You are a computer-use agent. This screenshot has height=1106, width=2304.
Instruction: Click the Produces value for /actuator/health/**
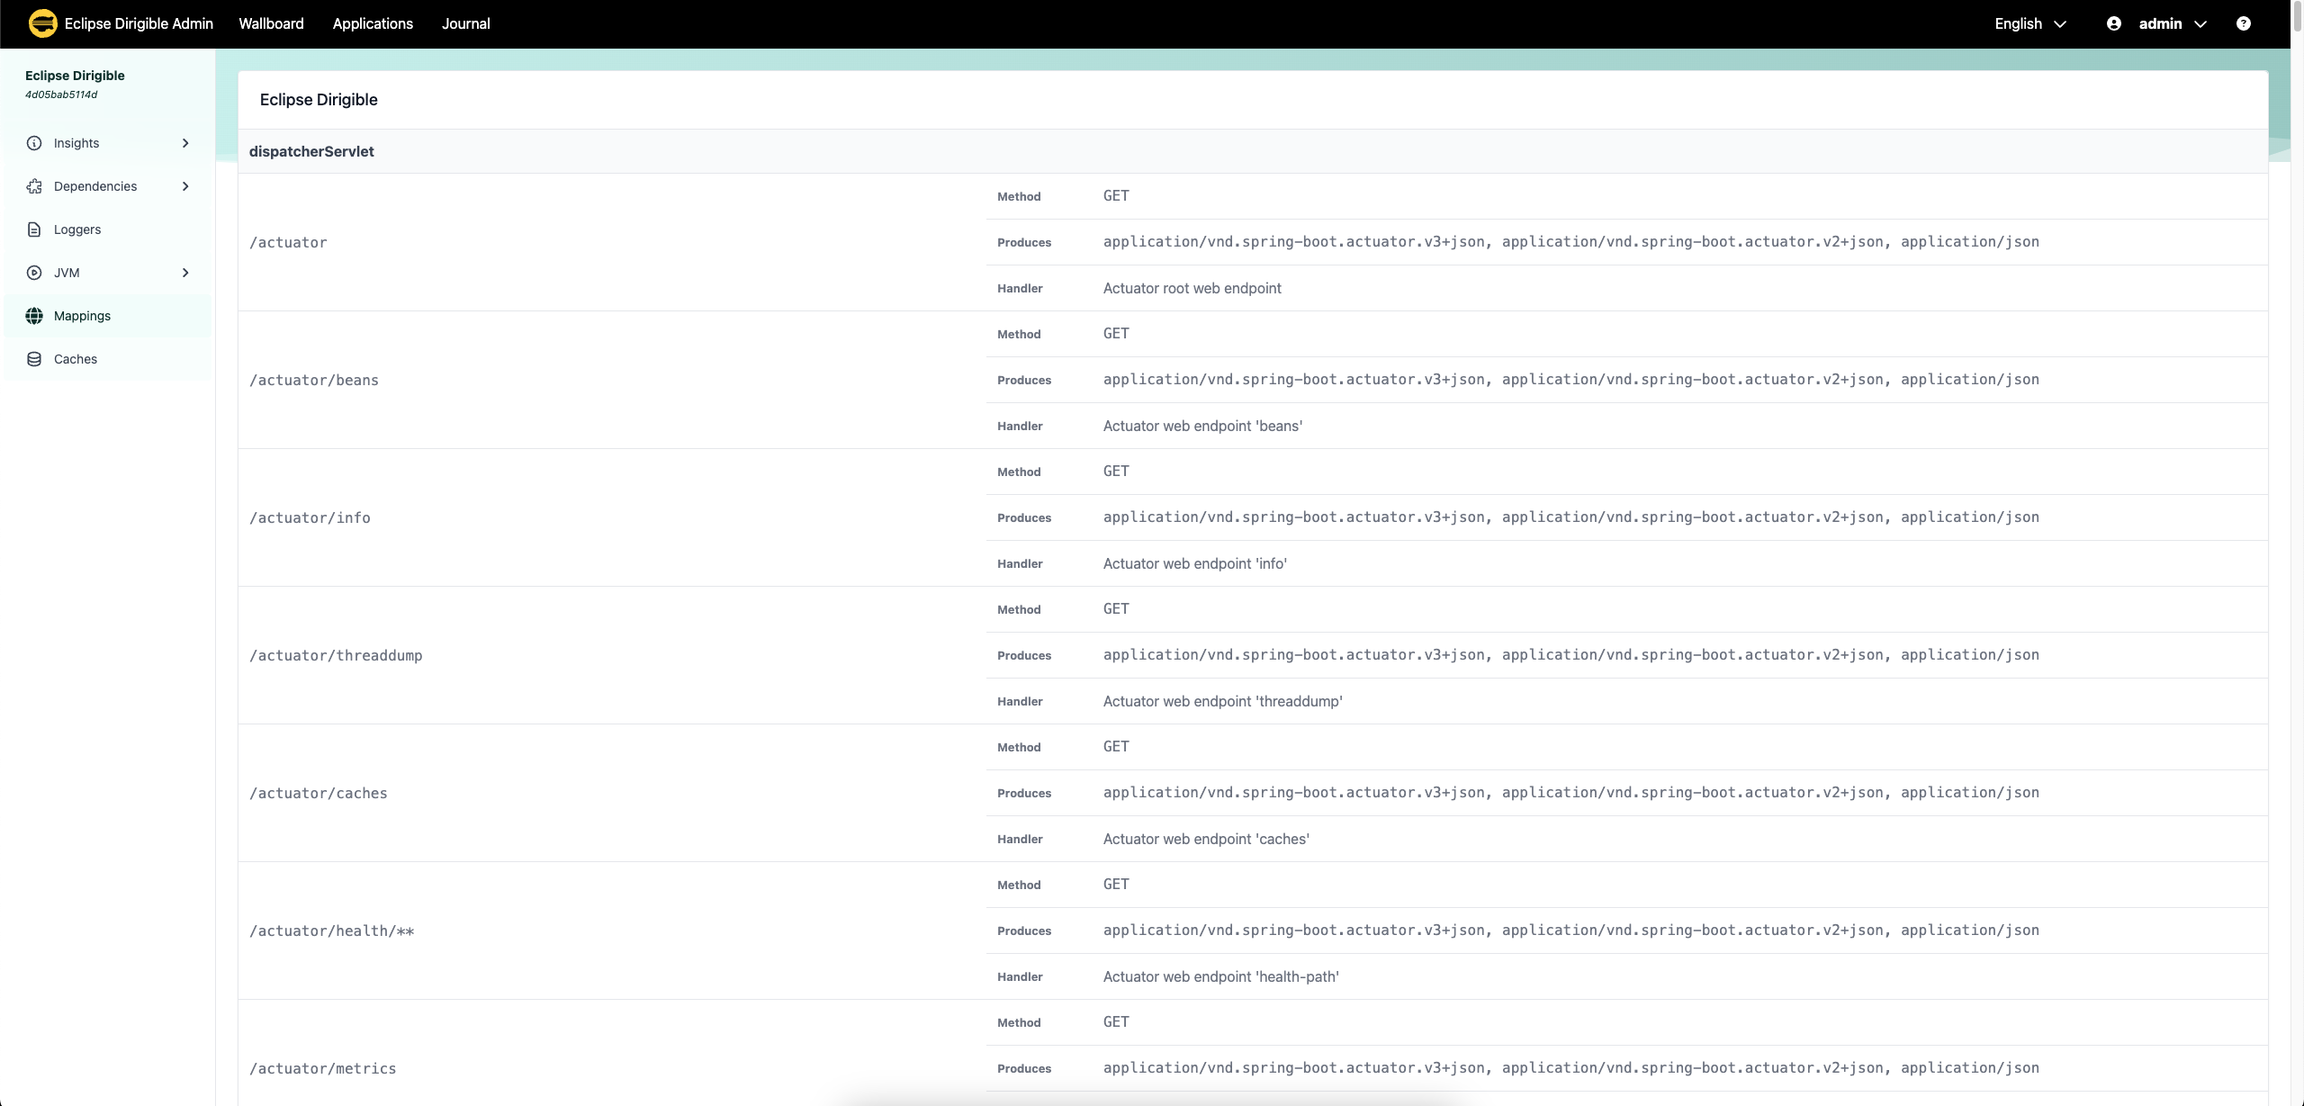pyautogui.click(x=1571, y=931)
